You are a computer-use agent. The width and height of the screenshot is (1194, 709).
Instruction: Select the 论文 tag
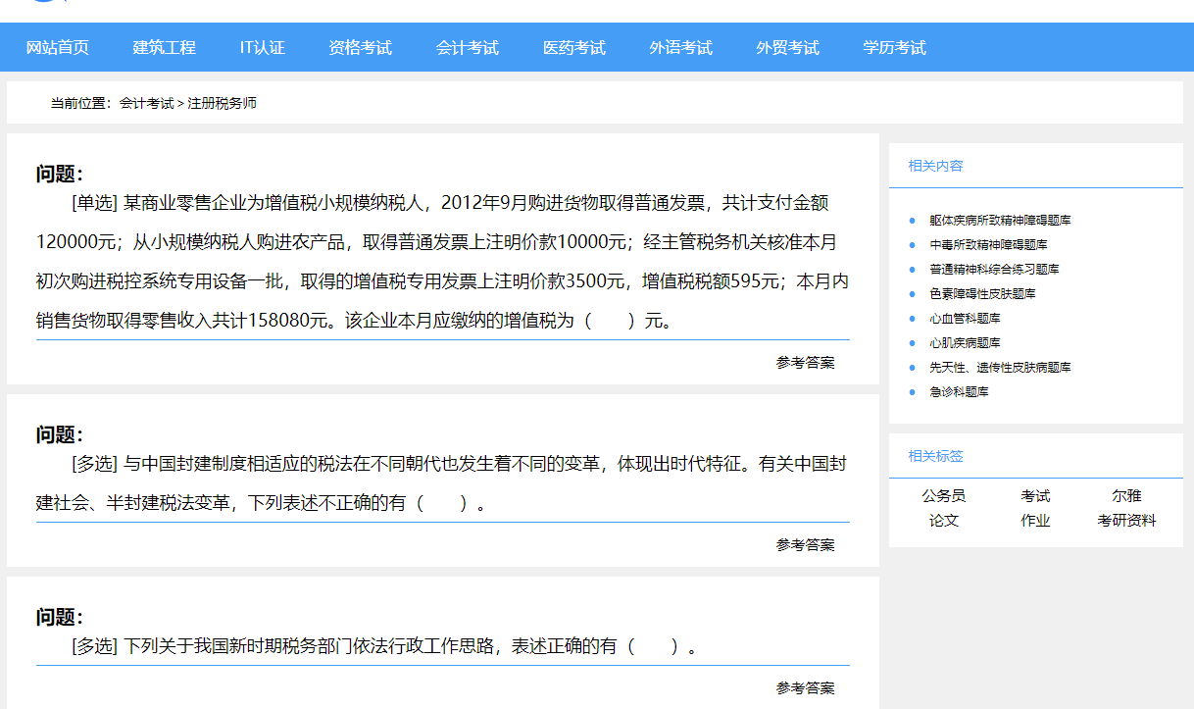(944, 521)
